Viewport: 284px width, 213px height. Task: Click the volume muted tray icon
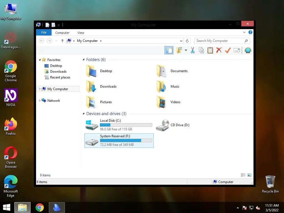[258, 208]
